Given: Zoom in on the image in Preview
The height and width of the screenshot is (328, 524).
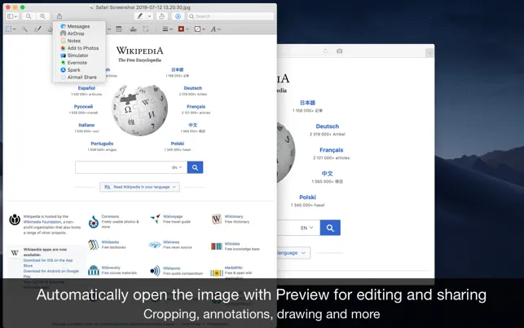Looking at the screenshot, I should pos(42,16).
